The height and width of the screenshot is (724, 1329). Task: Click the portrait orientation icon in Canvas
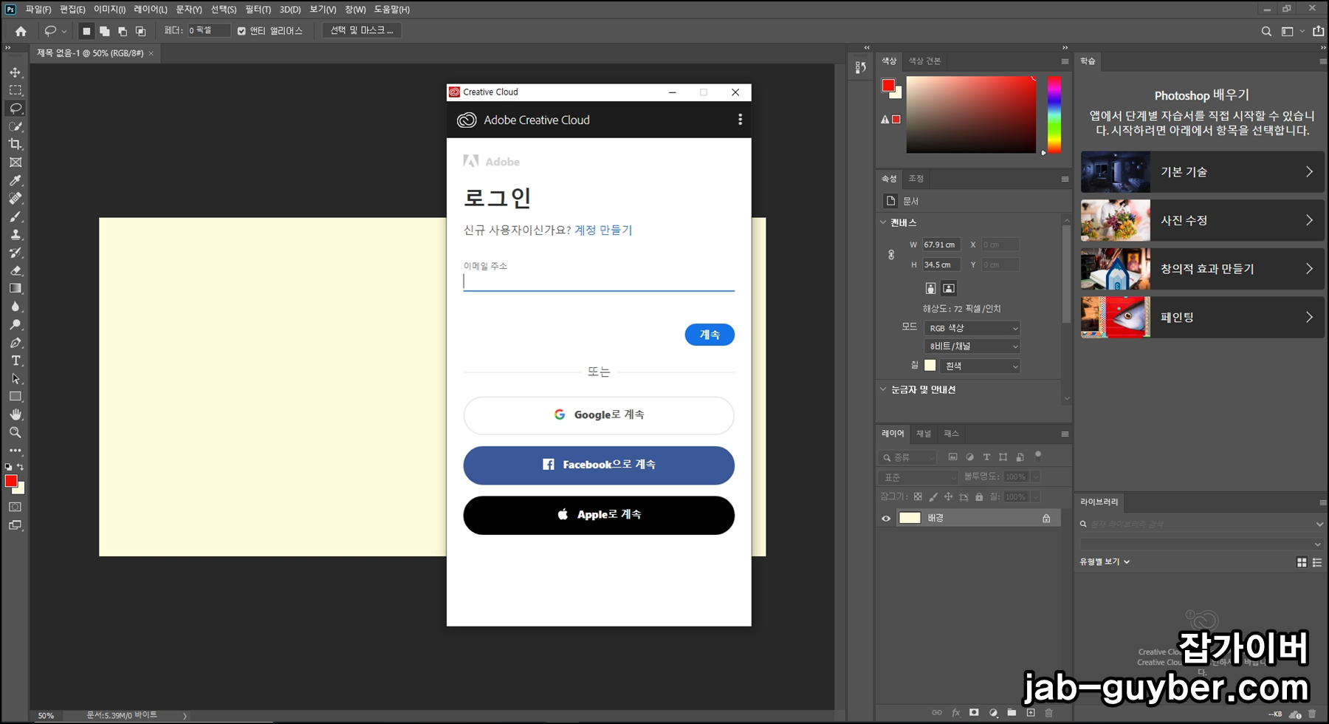pyautogui.click(x=930, y=288)
